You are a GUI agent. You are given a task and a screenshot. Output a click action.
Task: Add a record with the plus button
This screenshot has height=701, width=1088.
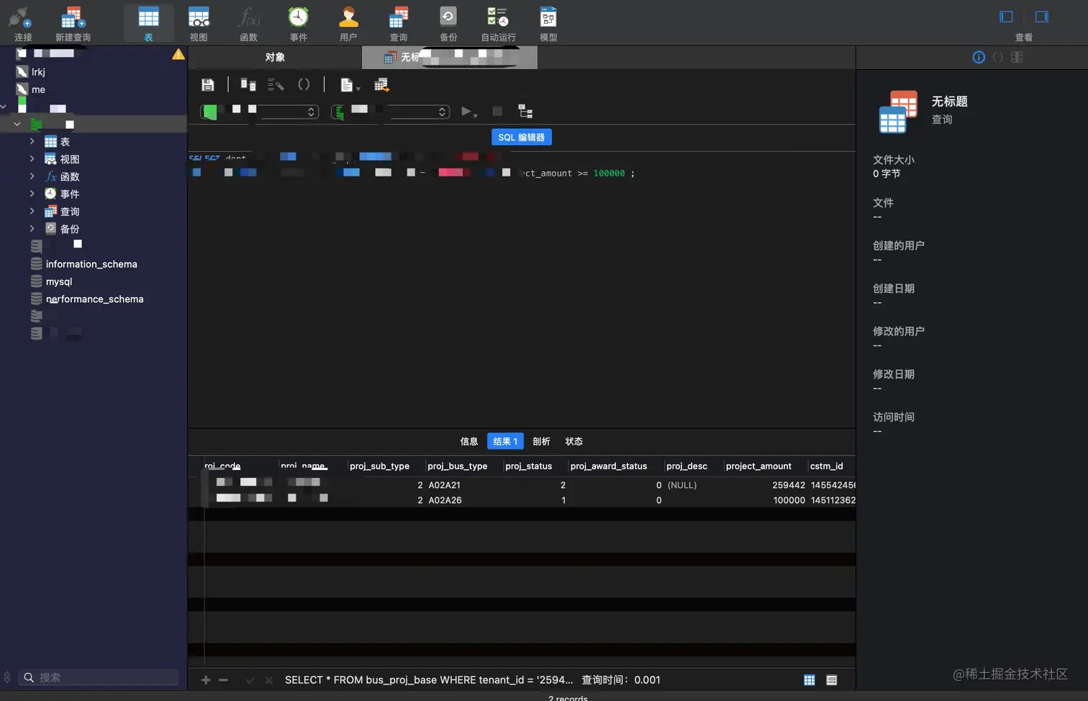206,680
